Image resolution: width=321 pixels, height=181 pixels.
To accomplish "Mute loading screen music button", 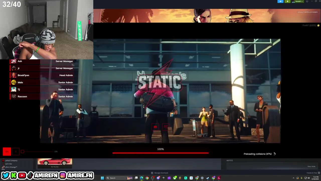I will pos(7,151).
